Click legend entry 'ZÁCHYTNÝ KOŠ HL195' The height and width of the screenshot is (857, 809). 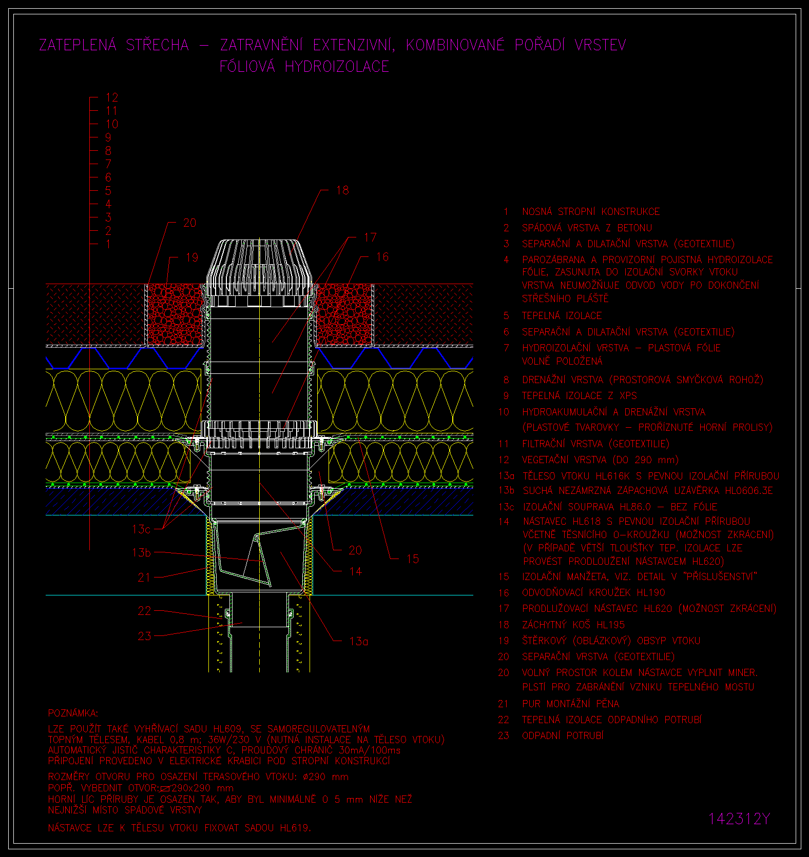pyautogui.click(x=573, y=625)
